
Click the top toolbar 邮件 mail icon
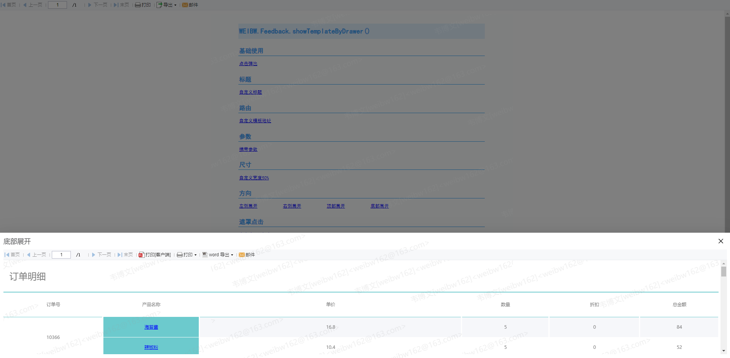(x=190, y=5)
